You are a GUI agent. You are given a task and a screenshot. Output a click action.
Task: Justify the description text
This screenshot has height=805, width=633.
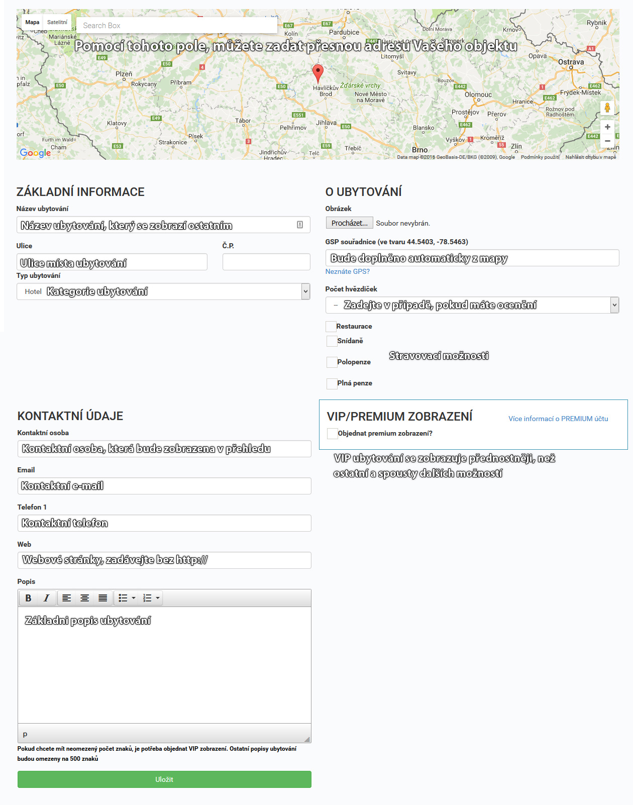(102, 598)
